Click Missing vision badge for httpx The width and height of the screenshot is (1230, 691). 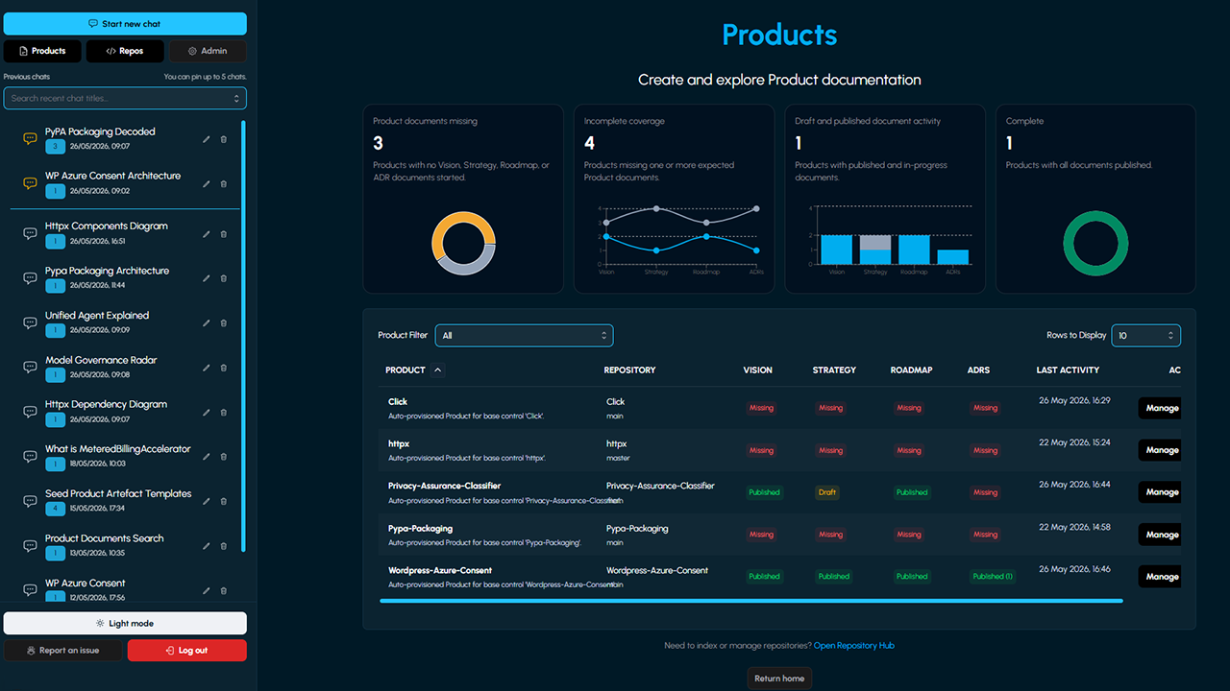point(761,450)
